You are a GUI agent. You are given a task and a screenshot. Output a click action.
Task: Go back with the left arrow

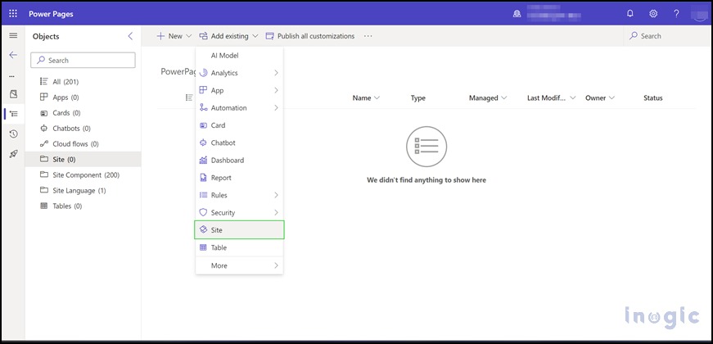point(13,55)
